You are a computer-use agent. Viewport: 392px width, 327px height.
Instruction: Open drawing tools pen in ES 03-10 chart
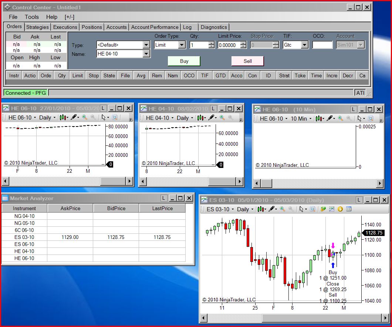coord(272,209)
